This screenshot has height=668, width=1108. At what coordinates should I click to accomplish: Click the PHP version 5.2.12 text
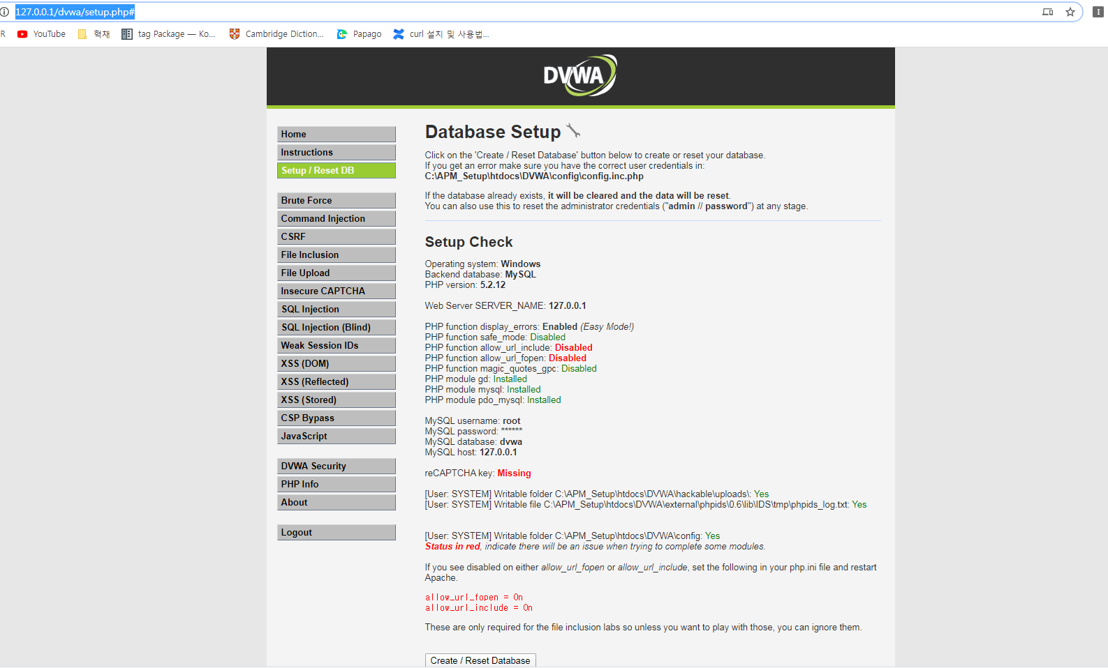coord(465,285)
